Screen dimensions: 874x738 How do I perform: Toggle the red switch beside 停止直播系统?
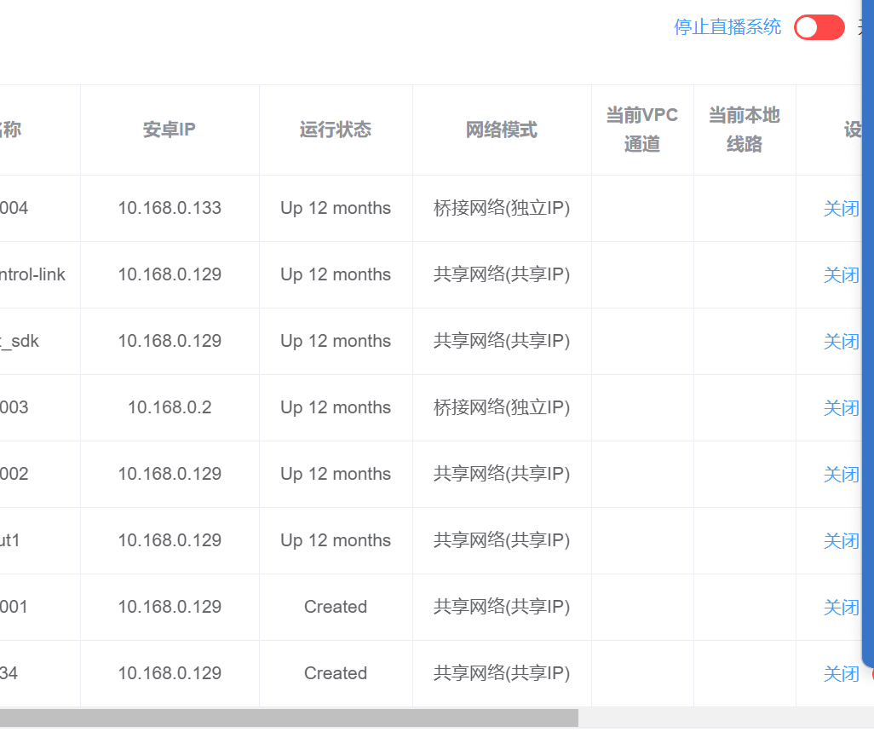tap(819, 27)
